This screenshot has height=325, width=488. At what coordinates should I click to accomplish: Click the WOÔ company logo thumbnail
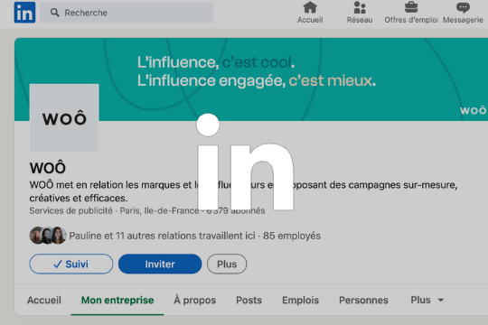click(x=64, y=118)
